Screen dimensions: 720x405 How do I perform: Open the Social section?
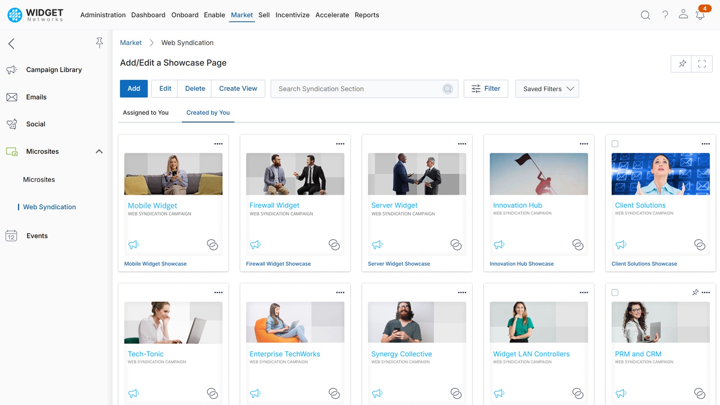36,124
